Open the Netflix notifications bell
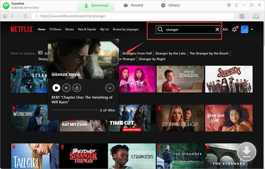Screen dimensions: 265x169 click(234, 30)
